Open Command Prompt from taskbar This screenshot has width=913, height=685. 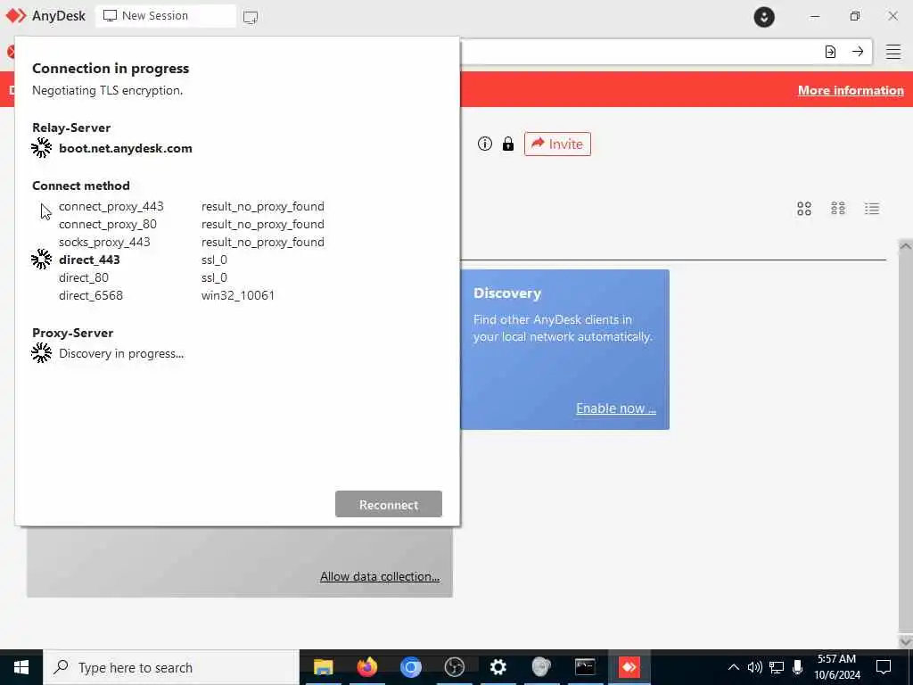(585, 667)
